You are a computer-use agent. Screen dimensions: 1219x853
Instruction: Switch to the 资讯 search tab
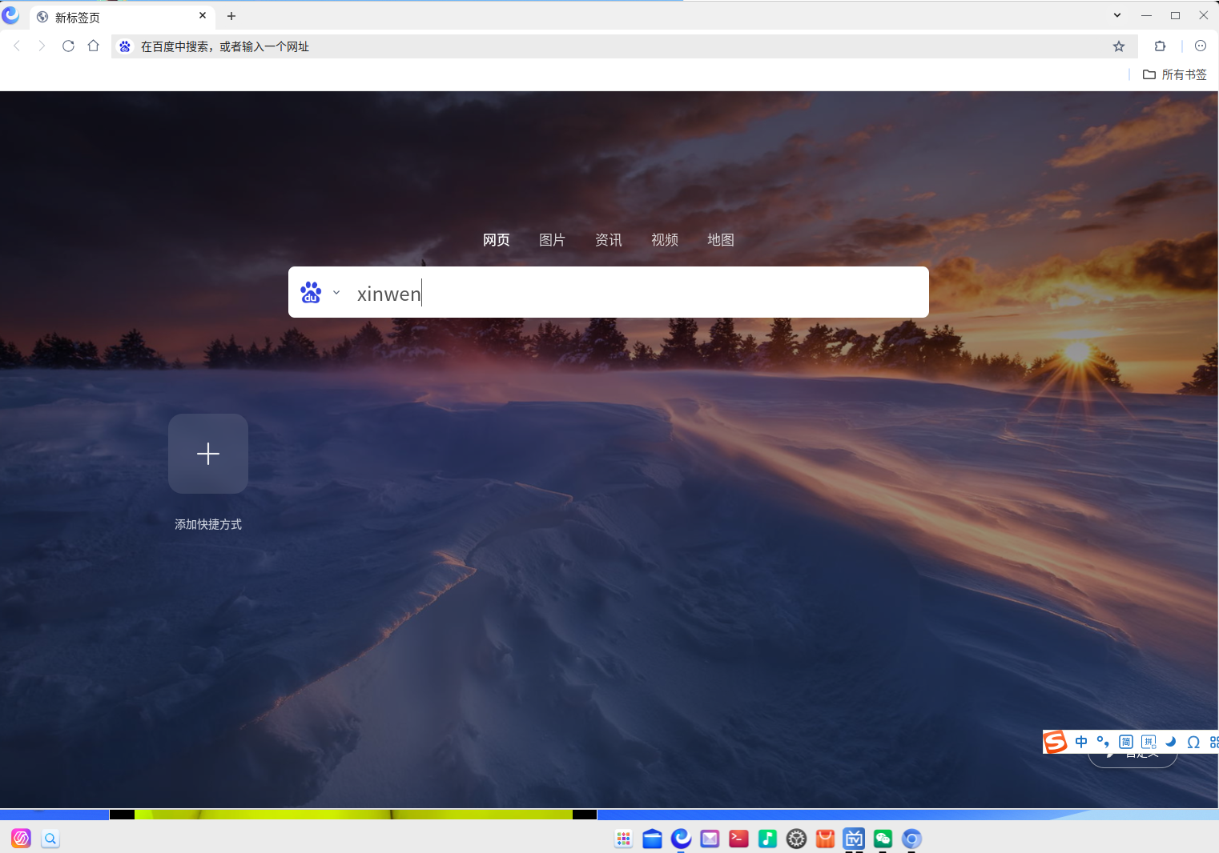click(x=609, y=240)
